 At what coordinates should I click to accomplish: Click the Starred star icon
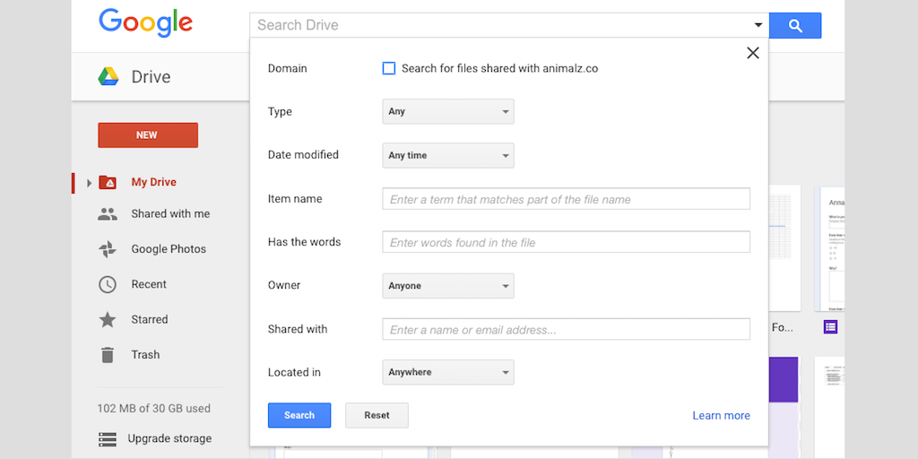[108, 319]
